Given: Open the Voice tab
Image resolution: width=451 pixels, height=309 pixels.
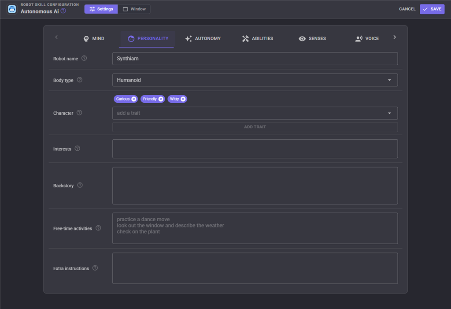Looking at the screenshot, I should click(x=367, y=39).
